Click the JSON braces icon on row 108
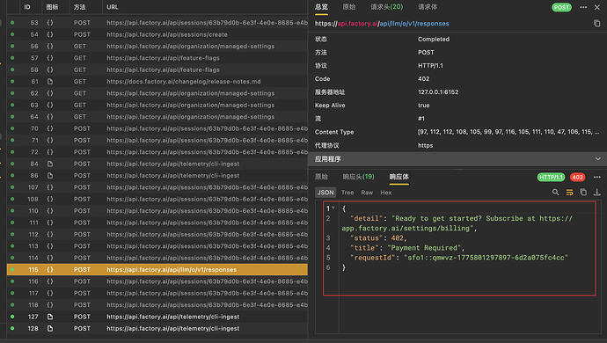Viewport: 607px width, 343px height. point(50,199)
